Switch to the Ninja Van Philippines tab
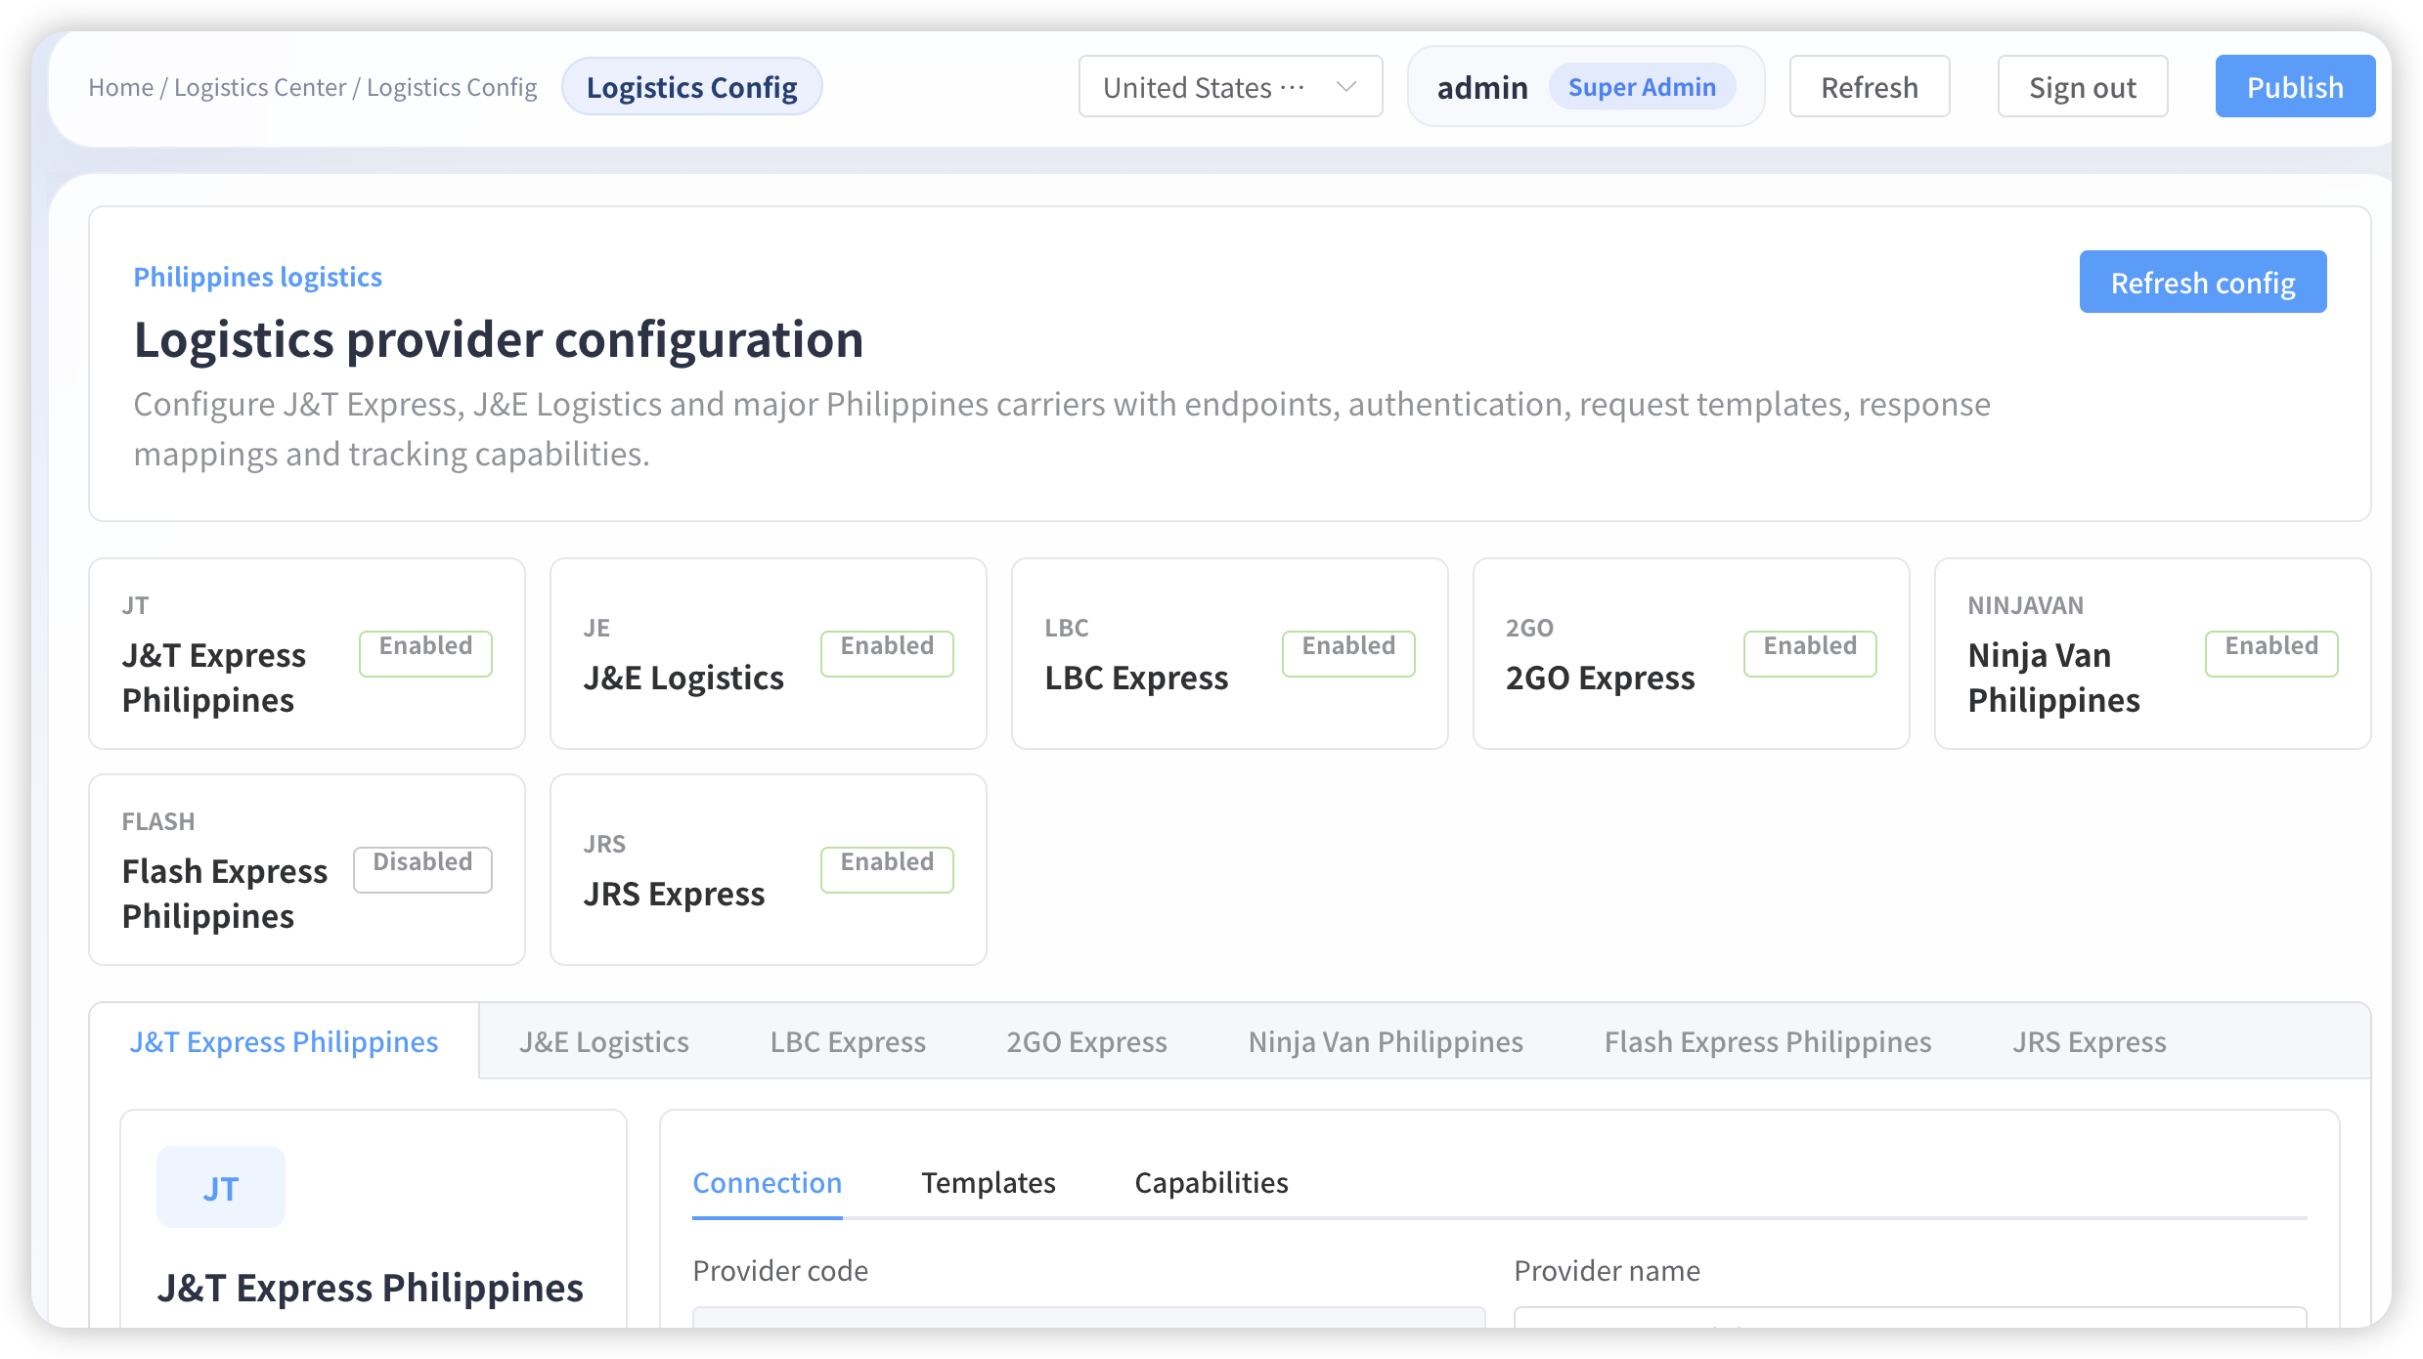Screen dimensions: 2423x1359 tap(1386, 1041)
